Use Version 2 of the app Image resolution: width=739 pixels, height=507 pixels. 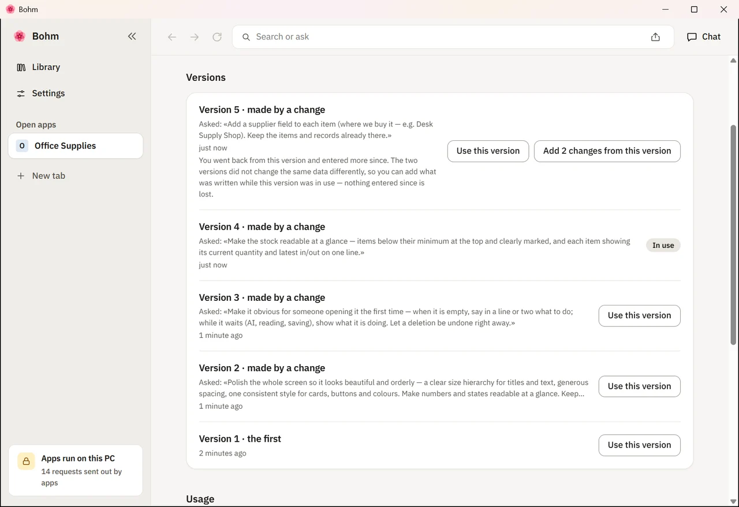639,386
